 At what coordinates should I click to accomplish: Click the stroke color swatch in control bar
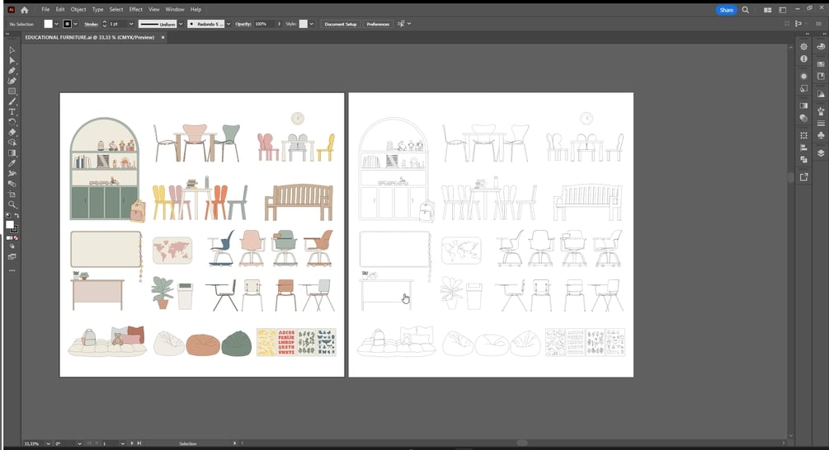click(67, 24)
